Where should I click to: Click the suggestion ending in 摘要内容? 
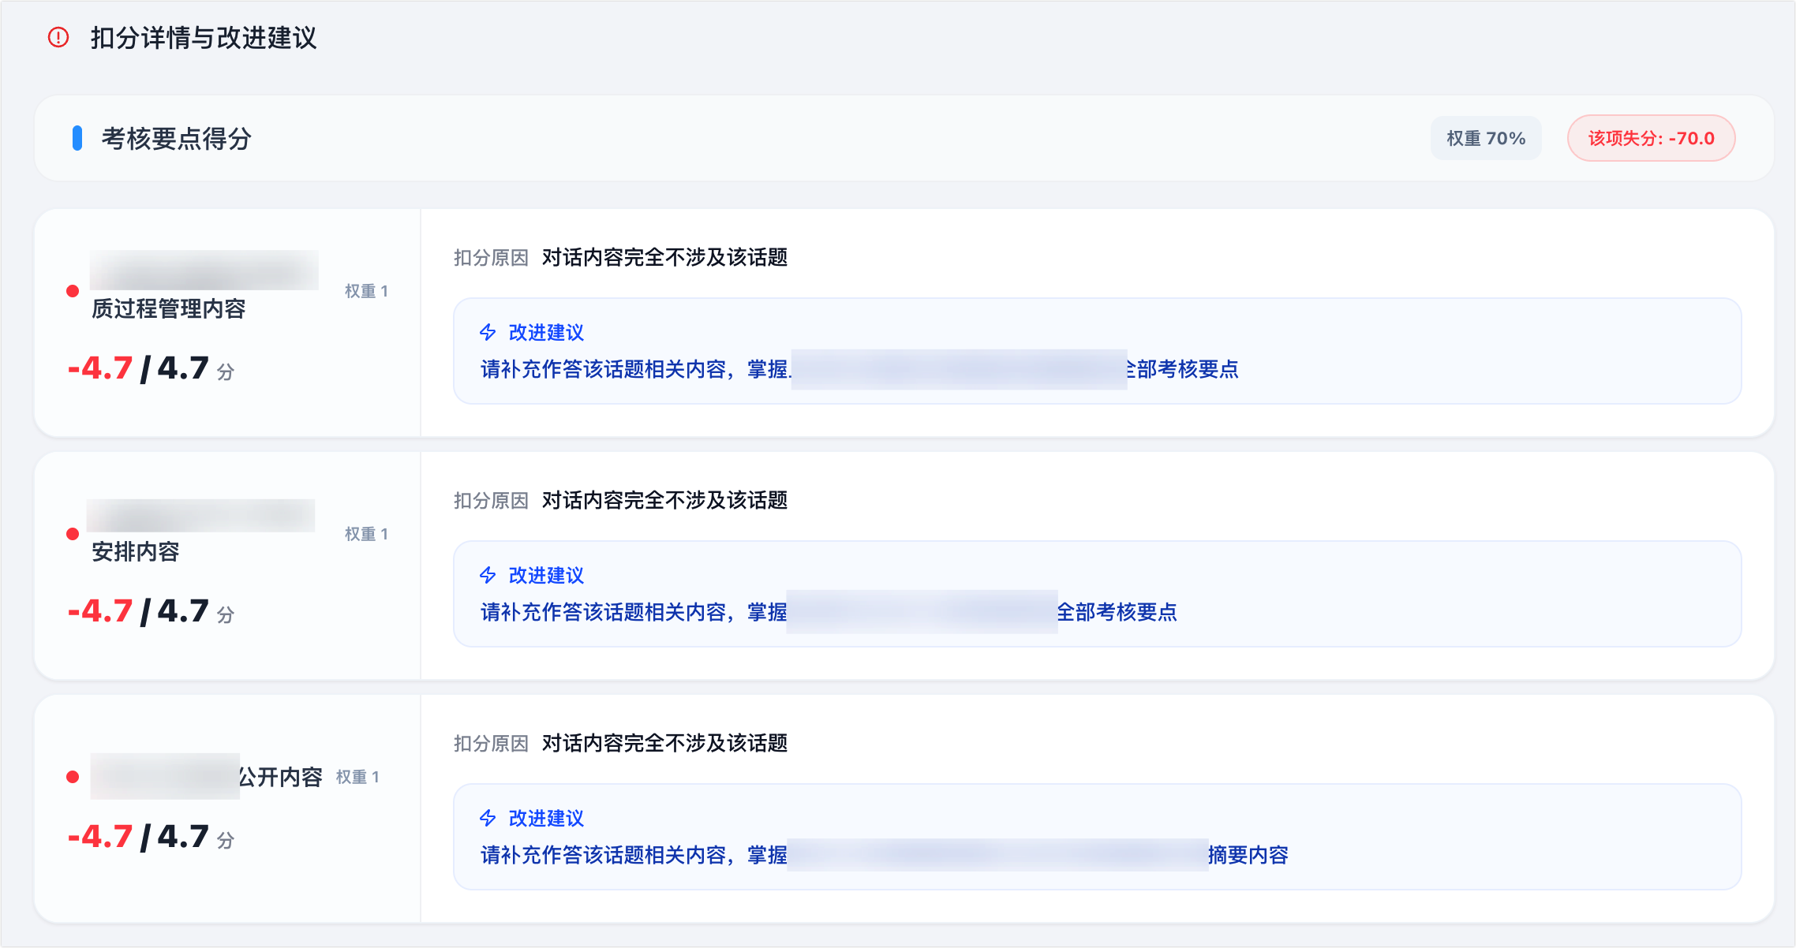point(885,855)
